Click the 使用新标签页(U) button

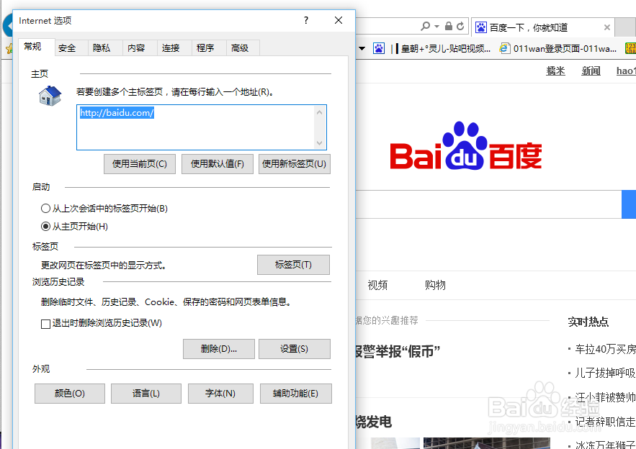[295, 164]
